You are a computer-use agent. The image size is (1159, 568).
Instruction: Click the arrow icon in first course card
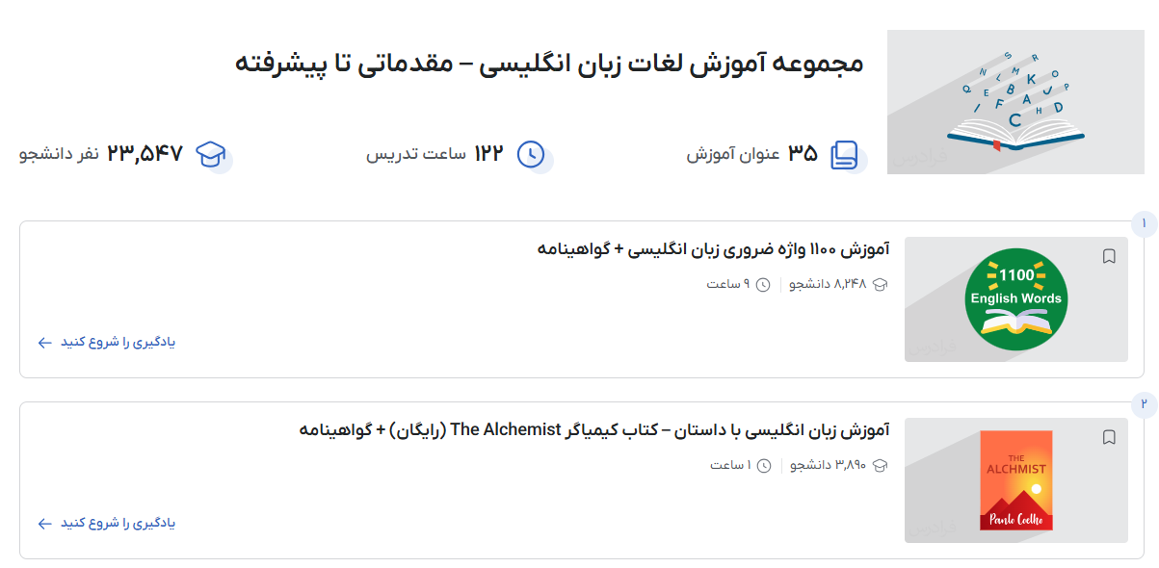tap(44, 343)
